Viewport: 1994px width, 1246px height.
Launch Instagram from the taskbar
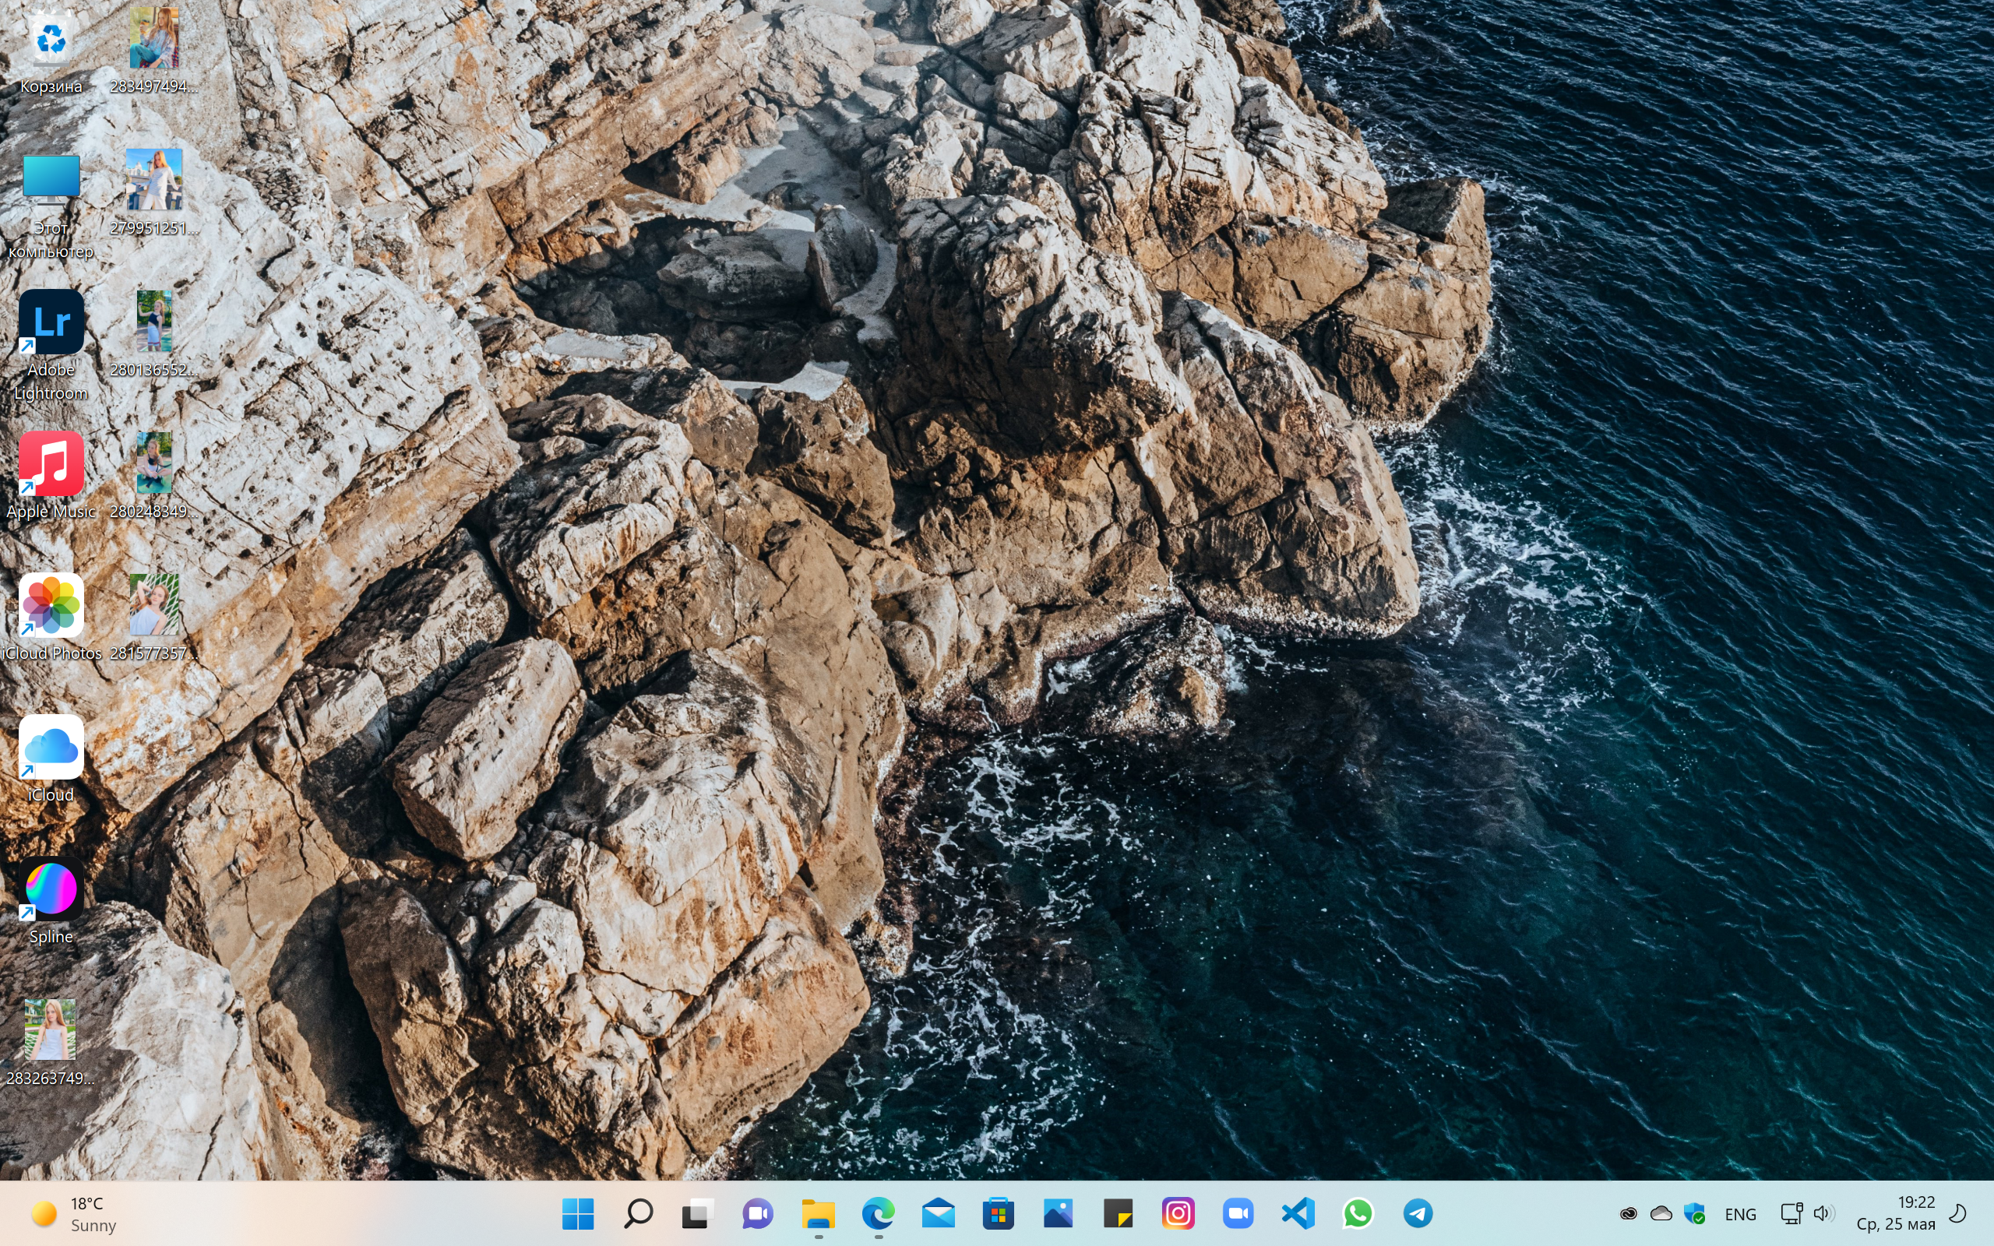click(1178, 1213)
